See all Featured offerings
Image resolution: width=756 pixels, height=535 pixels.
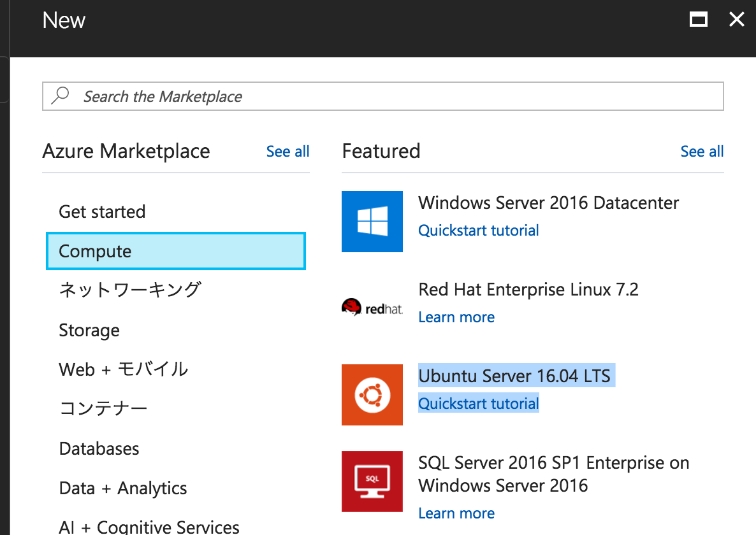click(x=702, y=152)
